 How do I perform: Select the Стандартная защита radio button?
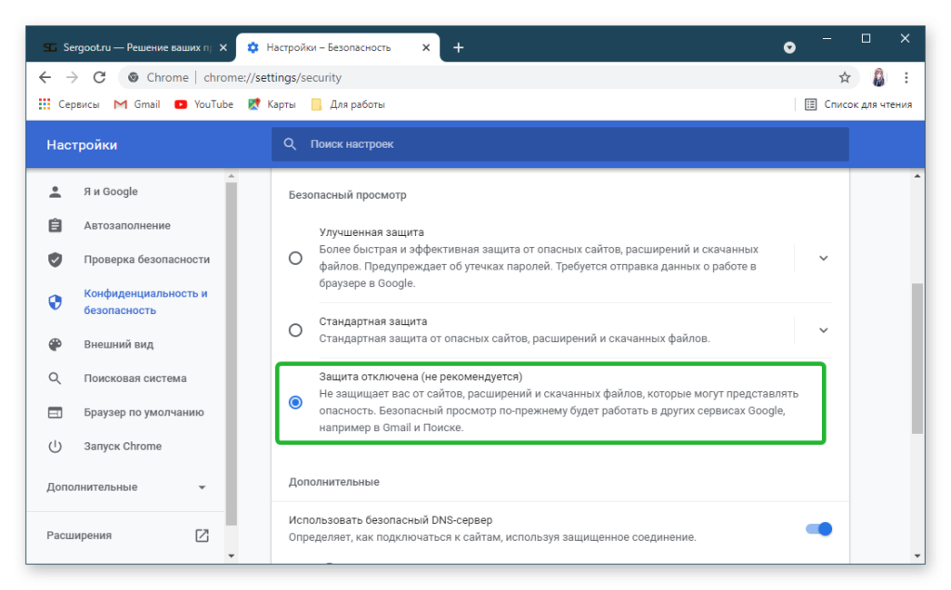click(x=295, y=330)
